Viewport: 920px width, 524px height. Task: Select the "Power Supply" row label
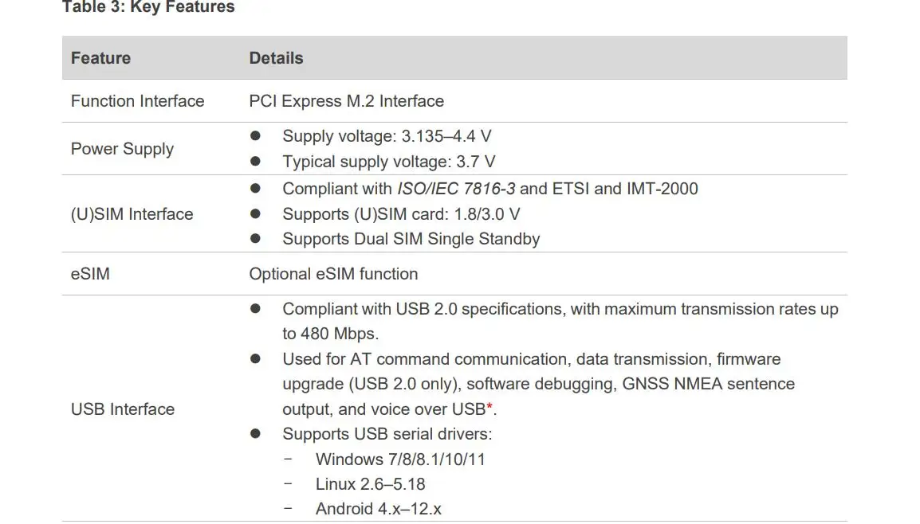click(122, 149)
